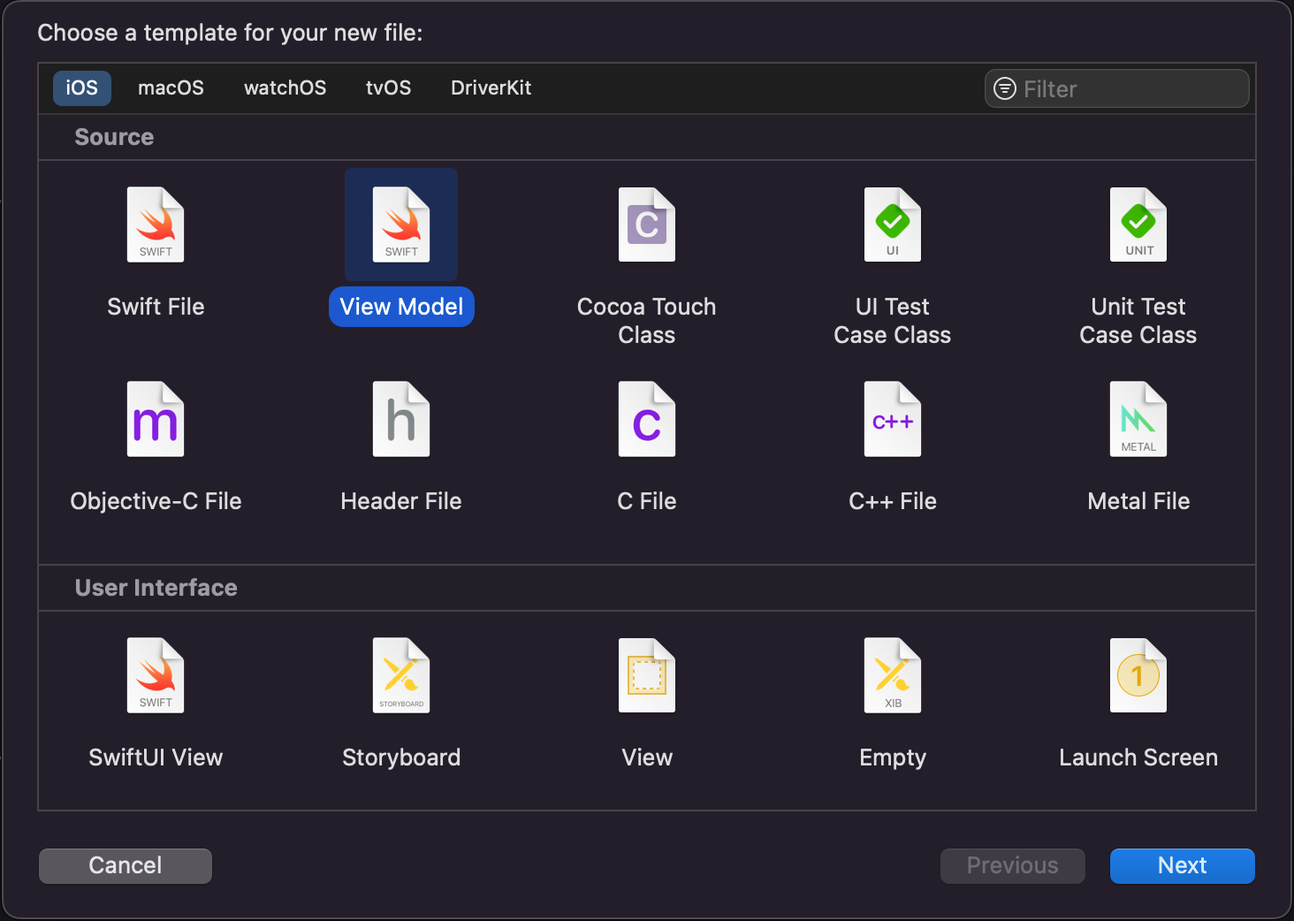This screenshot has height=921, width=1294.
Task: Click the "SwiftUI View" label
Action: coord(156,757)
